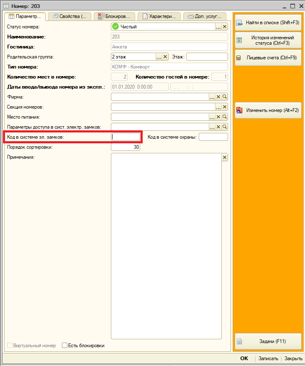The height and width of the screenshot is (366, 305).
Task: Toggle the Виртуальный номер checkbox
Action: click(10, 345)
